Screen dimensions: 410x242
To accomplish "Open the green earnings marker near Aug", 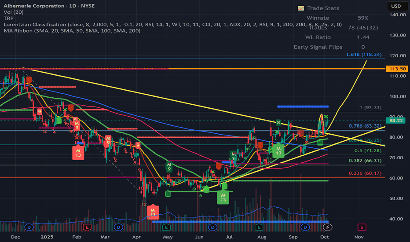I will pyautogui.click(x=259, y=227).
